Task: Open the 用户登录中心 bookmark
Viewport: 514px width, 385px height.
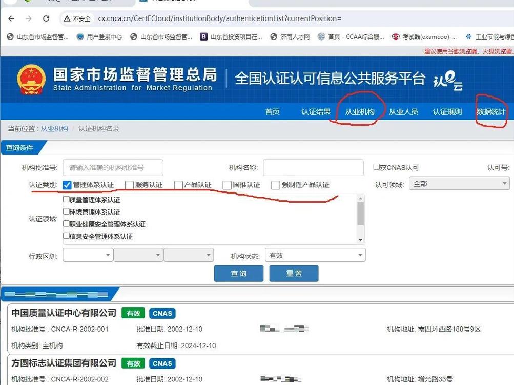Action: coord(99,37)
